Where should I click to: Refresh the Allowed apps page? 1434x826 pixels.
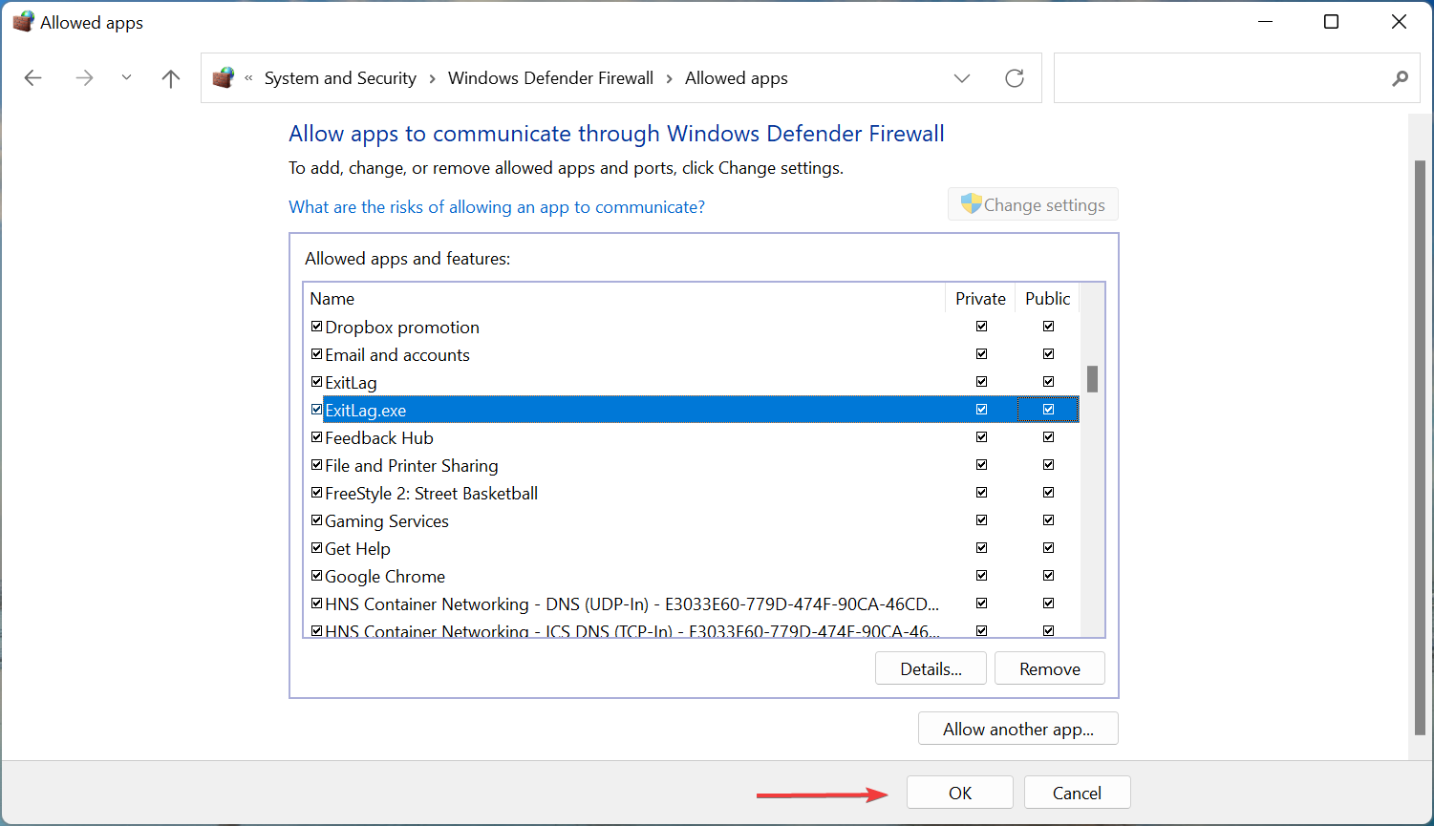[x=1015, y=78]
